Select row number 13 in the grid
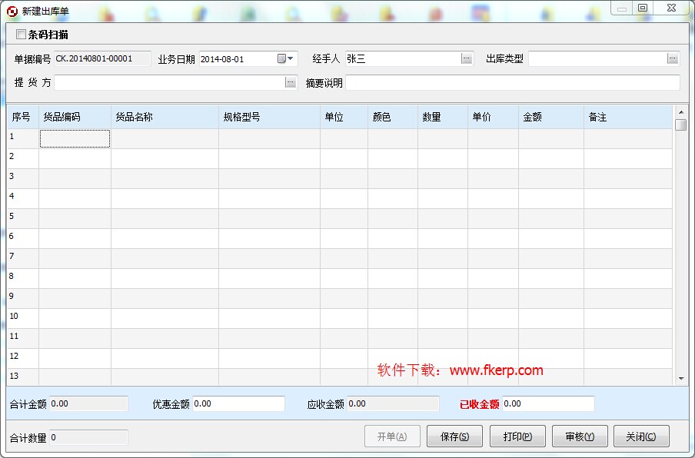 click(23, 377)
